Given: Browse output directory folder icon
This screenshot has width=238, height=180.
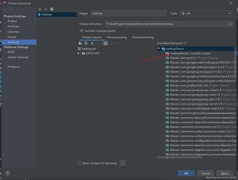Looking at the screenshot, I should 230,24.
